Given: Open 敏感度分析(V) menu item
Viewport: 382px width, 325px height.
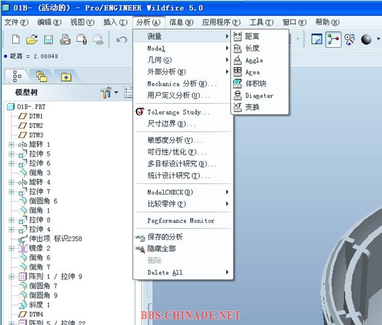Looking at the screenshot, I should click(x=183, y=140).
